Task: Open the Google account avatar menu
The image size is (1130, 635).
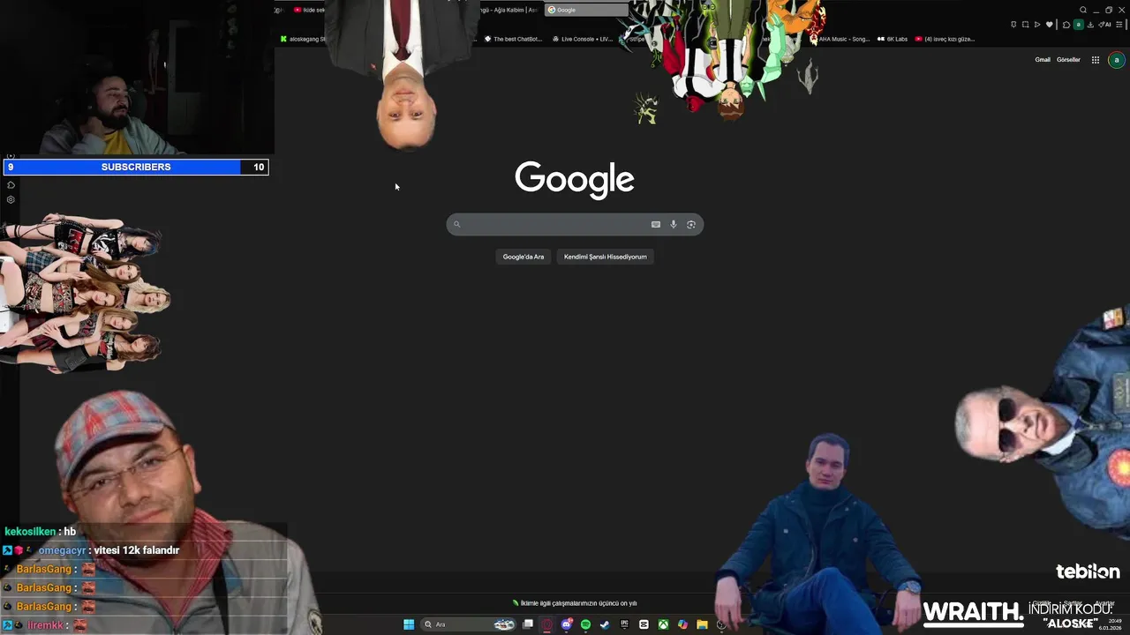Action: 1117,60
